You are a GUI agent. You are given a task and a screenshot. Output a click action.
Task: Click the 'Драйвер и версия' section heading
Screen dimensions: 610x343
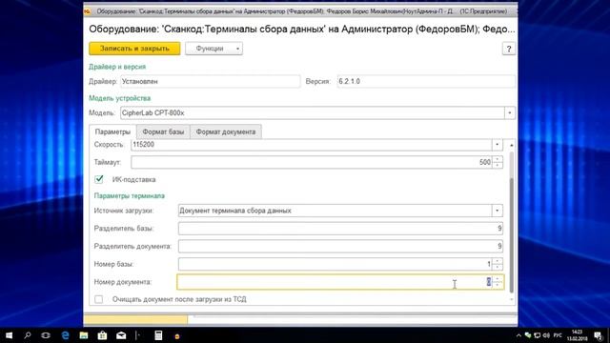click(117, 67)
